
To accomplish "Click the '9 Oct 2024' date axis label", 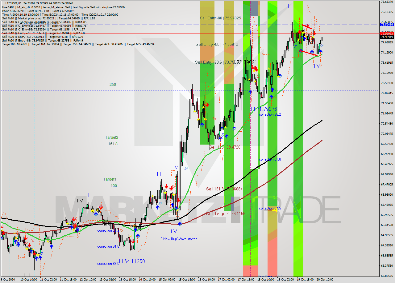I will coord(8,280).
